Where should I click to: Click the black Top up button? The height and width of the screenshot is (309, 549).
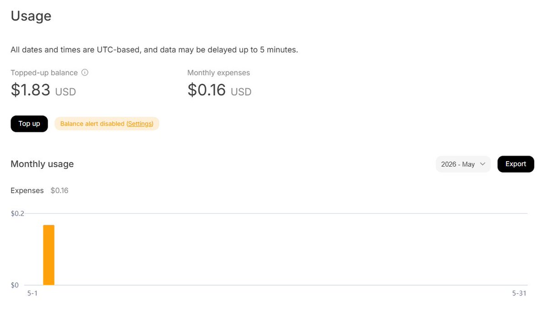29,124
